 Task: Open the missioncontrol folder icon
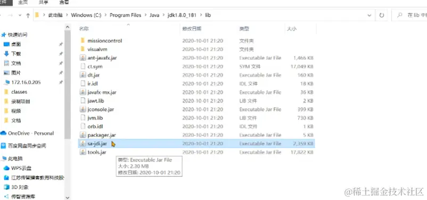(83, 41)
